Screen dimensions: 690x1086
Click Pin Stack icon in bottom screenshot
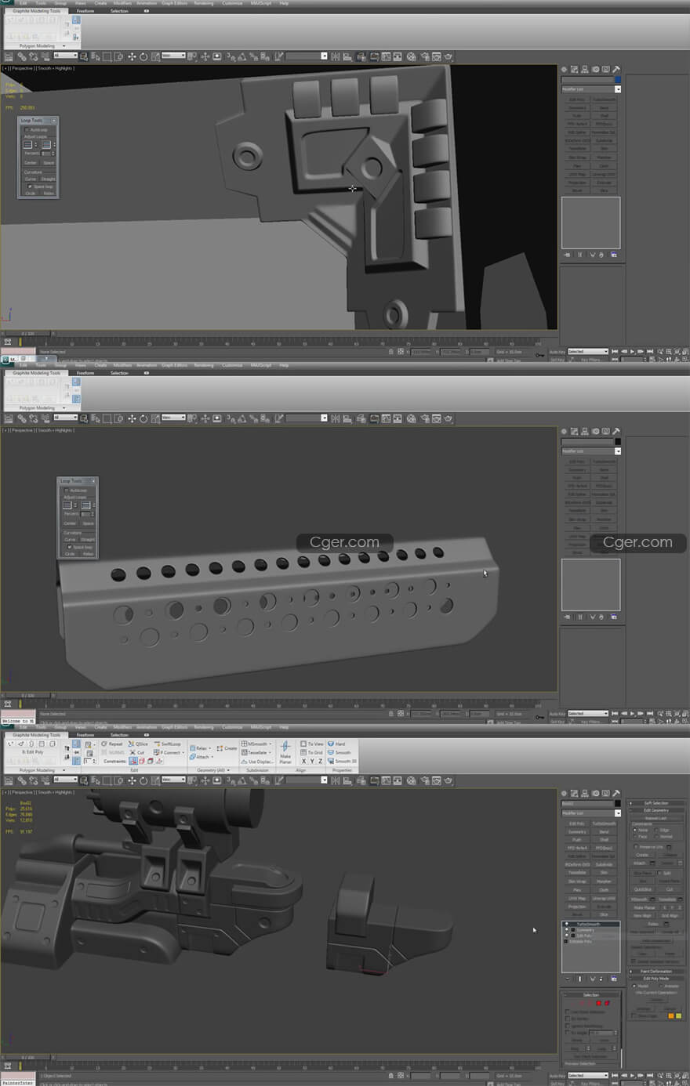click(x=567, y=979)
